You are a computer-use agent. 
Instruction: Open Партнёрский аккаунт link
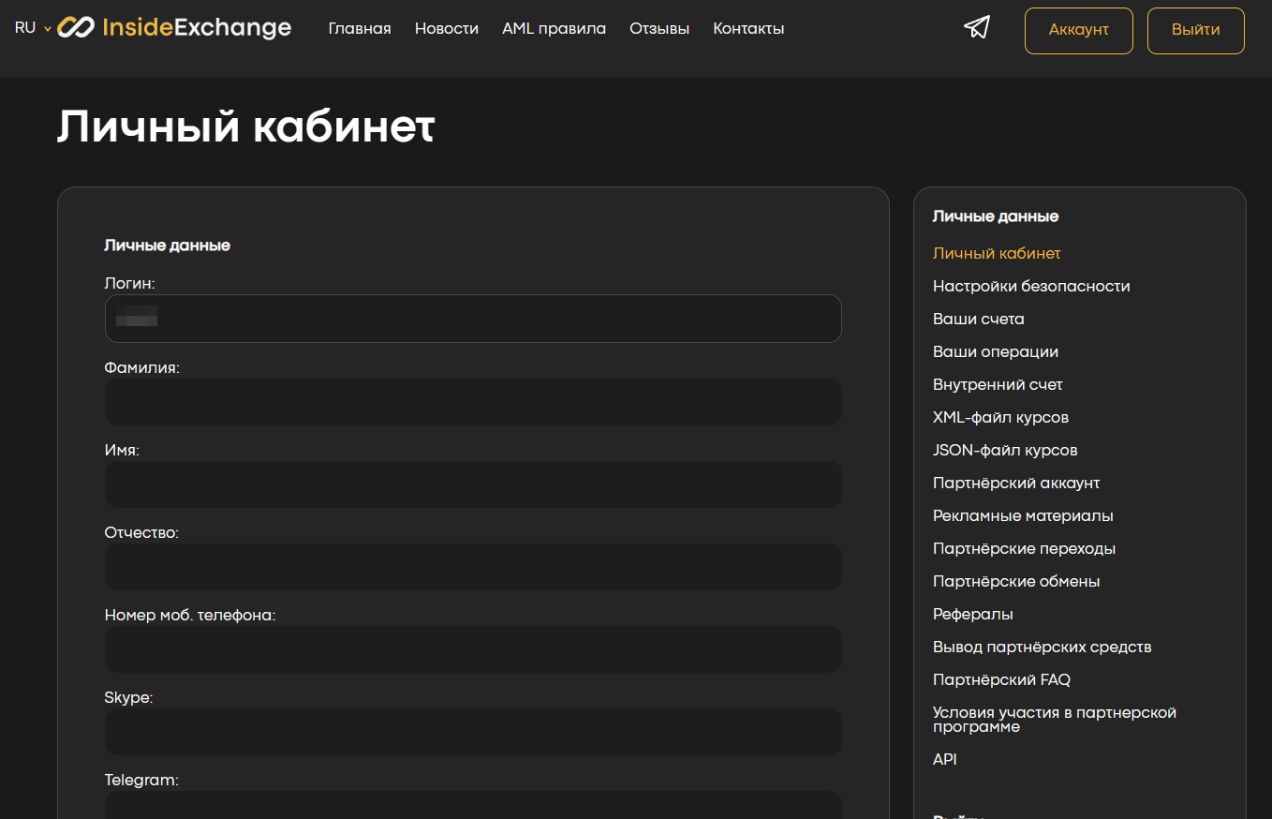pyautogui.click(x=1016, y=484)
